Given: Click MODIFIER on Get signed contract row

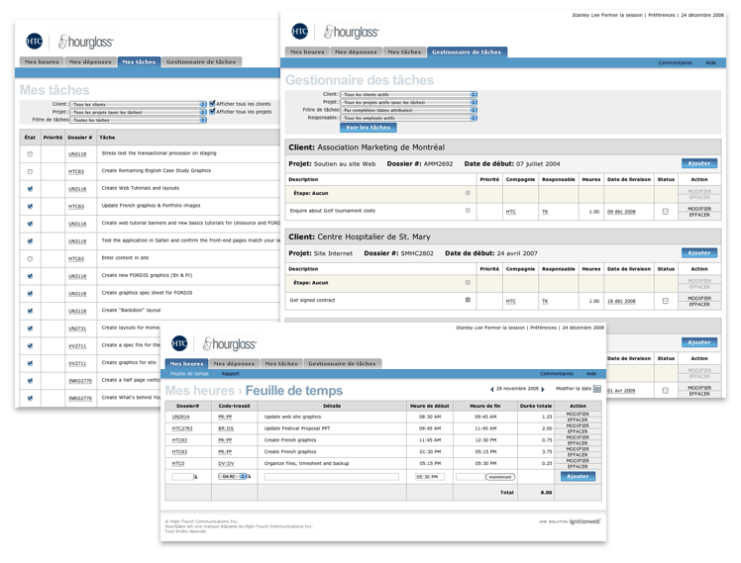Looking at the screenshot, I should coord(699,298).
